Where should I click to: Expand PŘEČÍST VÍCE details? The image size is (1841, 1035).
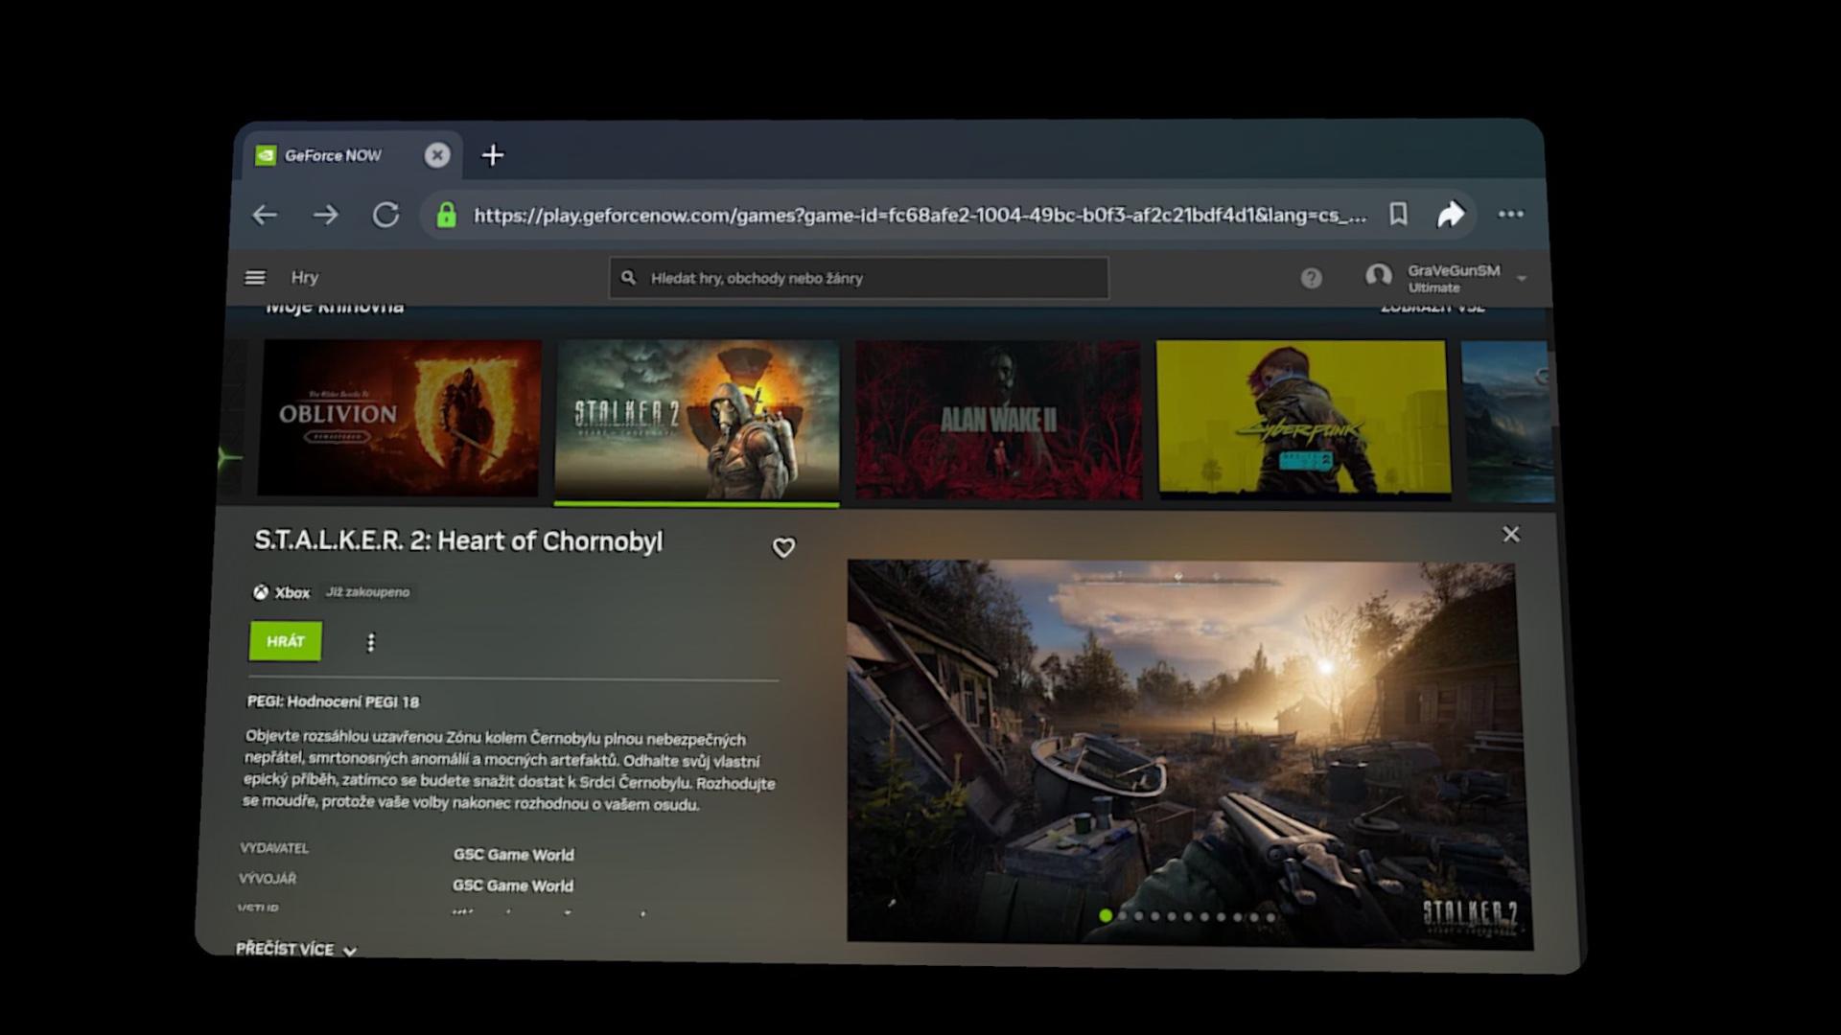[296, 950]
